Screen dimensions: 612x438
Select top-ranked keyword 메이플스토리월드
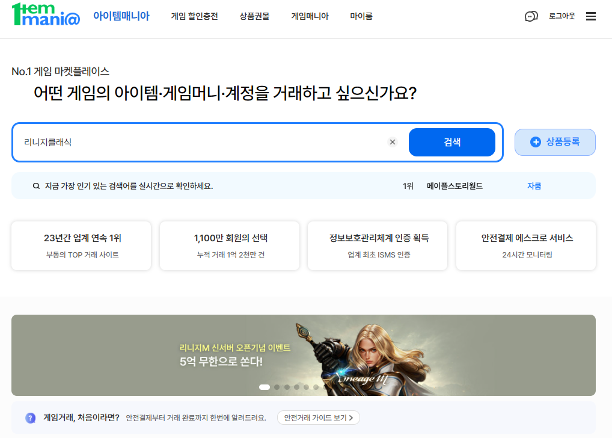[454, 186]
